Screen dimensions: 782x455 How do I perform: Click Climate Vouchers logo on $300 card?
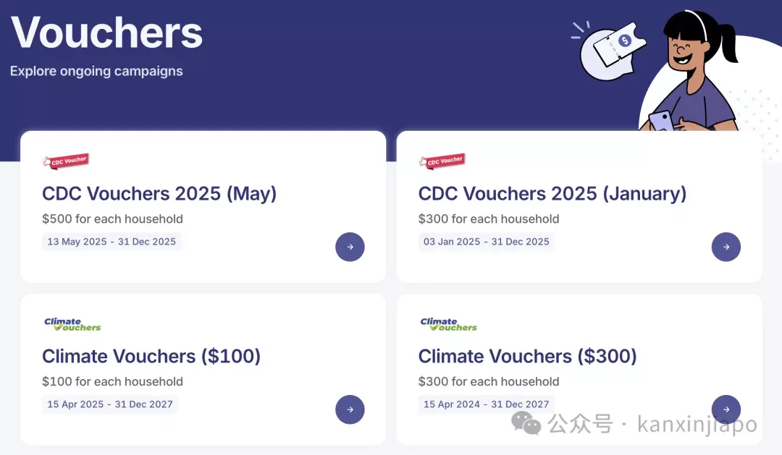pyautogui.click(x=448, y=324)
